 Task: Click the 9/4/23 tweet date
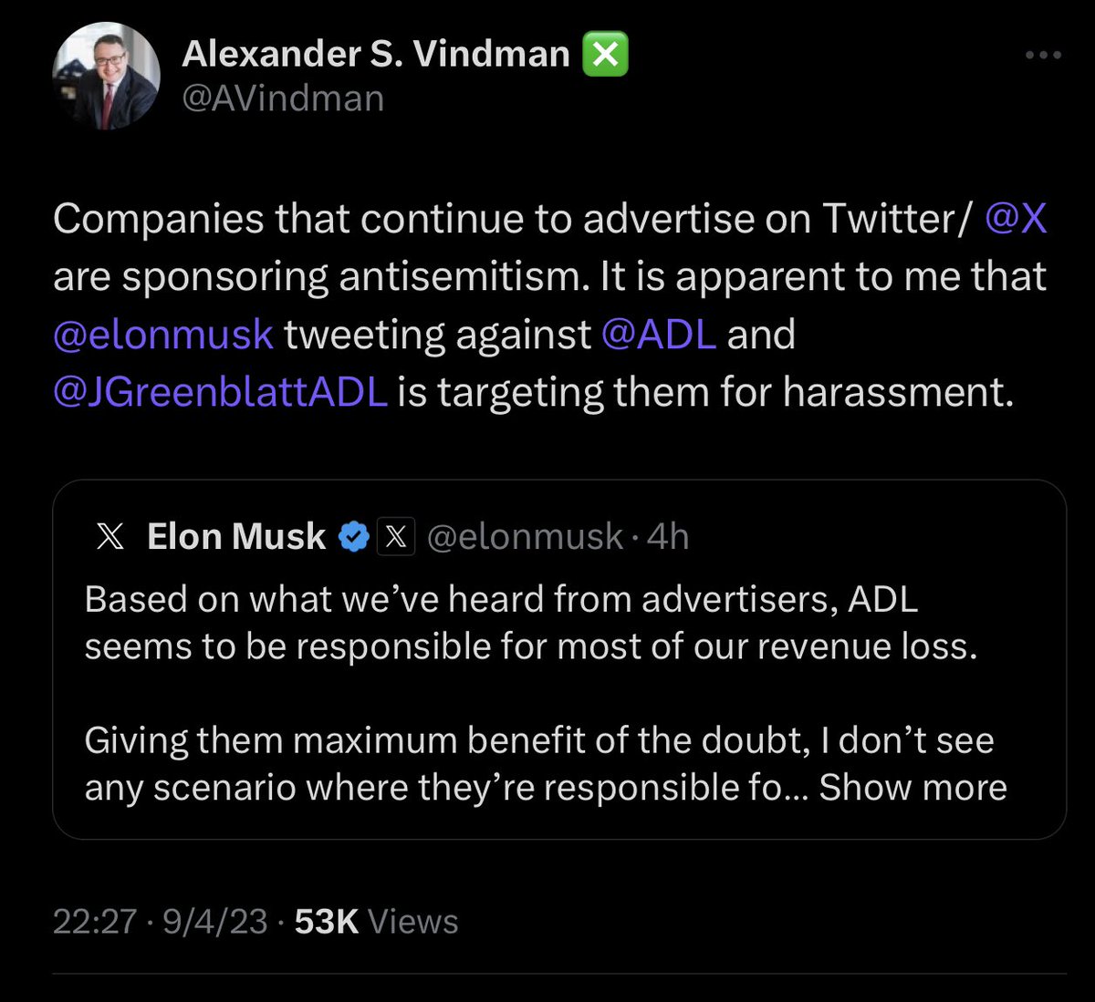click(215, 922)
